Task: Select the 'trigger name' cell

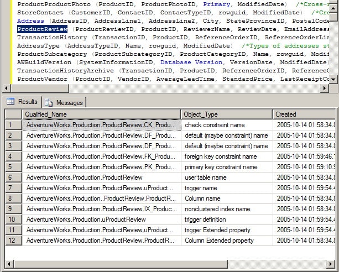Action: [x=227, y=188]
